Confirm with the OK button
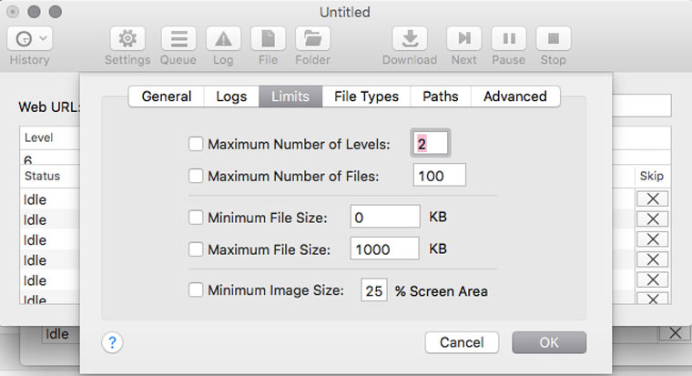The width and height of the screenshot is (692, 376). click(549, 342)
